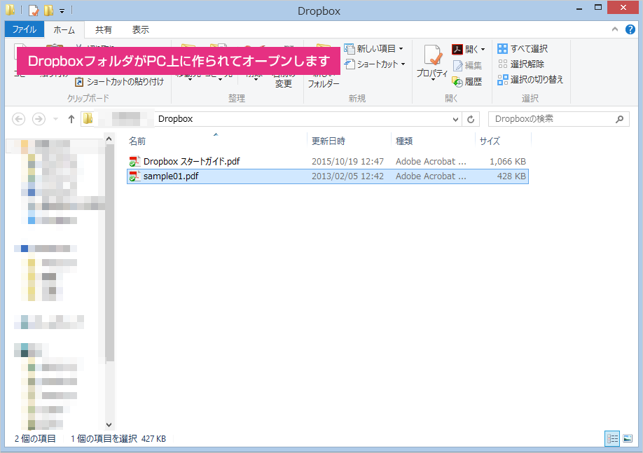Go forward with the forward arrow
The height and width of the screenshot is (453, 643).
point(39,119)
